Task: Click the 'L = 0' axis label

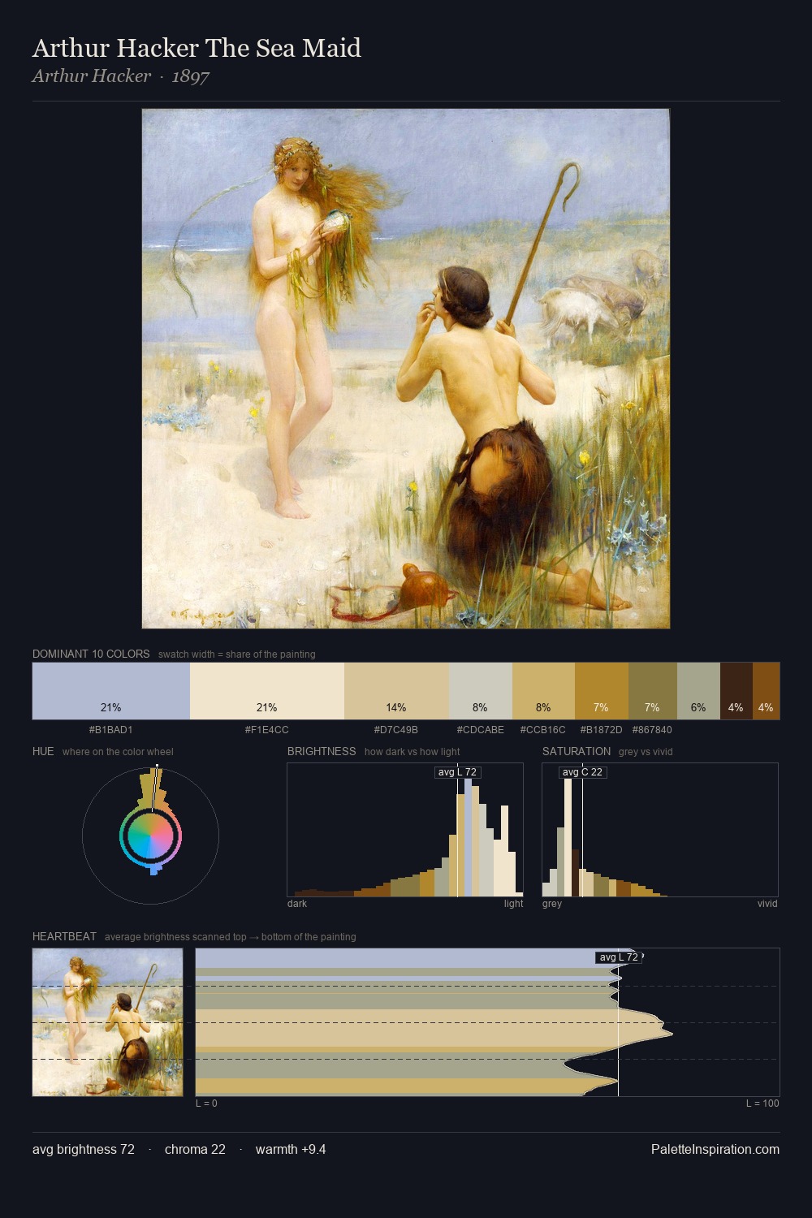Action: coord(206,1104)
